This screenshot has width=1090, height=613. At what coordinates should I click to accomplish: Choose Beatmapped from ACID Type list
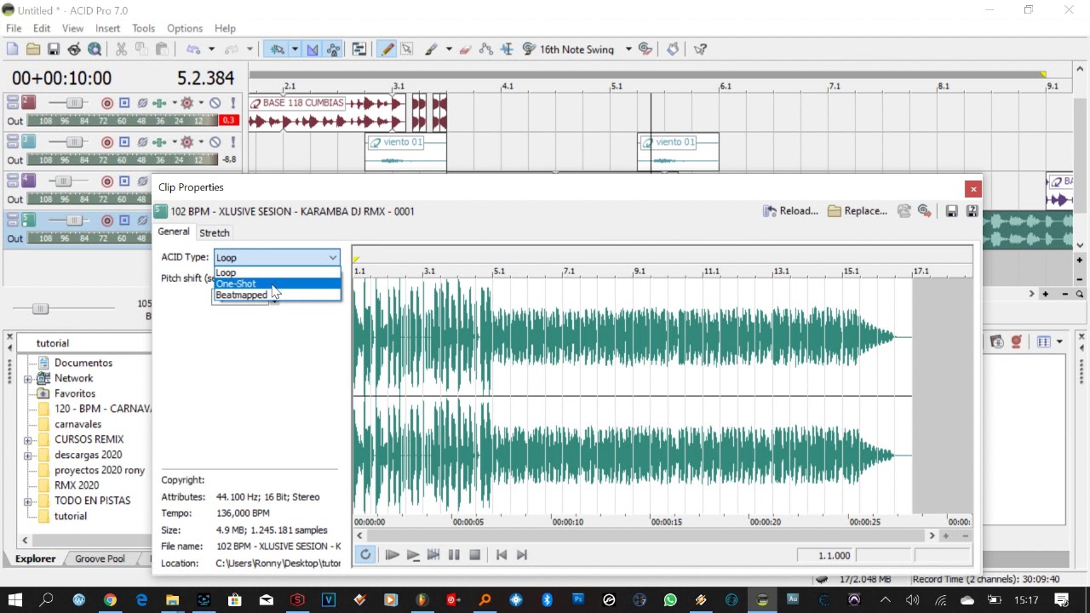pyautogui.click(x=277, y=295)
